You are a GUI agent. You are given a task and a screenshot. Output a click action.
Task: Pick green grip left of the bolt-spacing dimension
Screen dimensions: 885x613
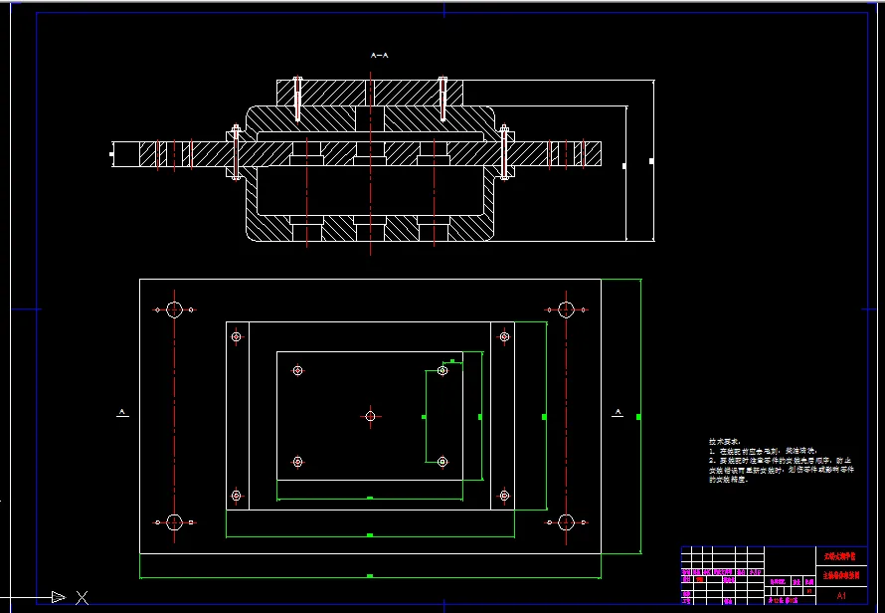pyautogui.click(x=424, y=417)
